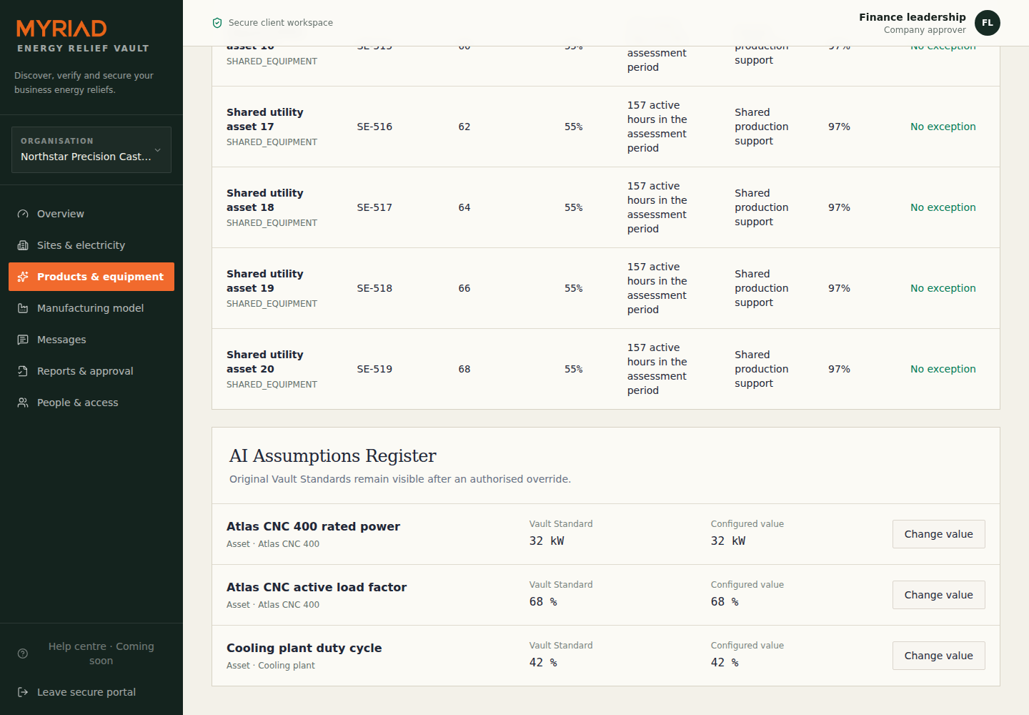Click No exception for asset SE-518
The image size is (1029, 715).
943,288
